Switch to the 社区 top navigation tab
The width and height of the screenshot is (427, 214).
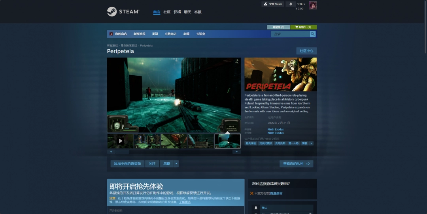pyautogui.click(x=167, y=12)
